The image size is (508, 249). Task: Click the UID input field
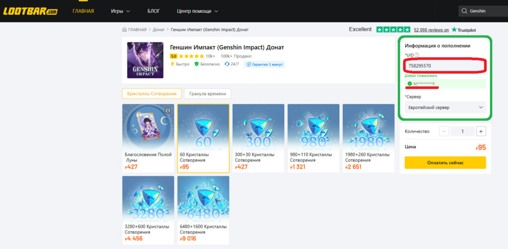[x=445, y=66]
